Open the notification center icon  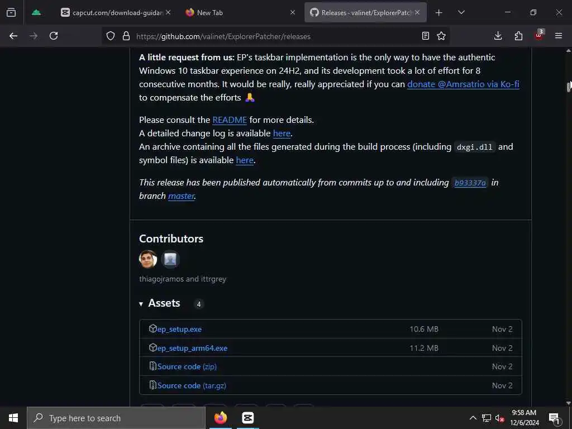click(x=554, y=418)
